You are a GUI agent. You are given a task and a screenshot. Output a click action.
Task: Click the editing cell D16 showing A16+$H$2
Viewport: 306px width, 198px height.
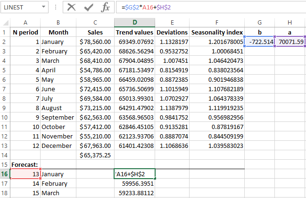click(x=135, y=174)
